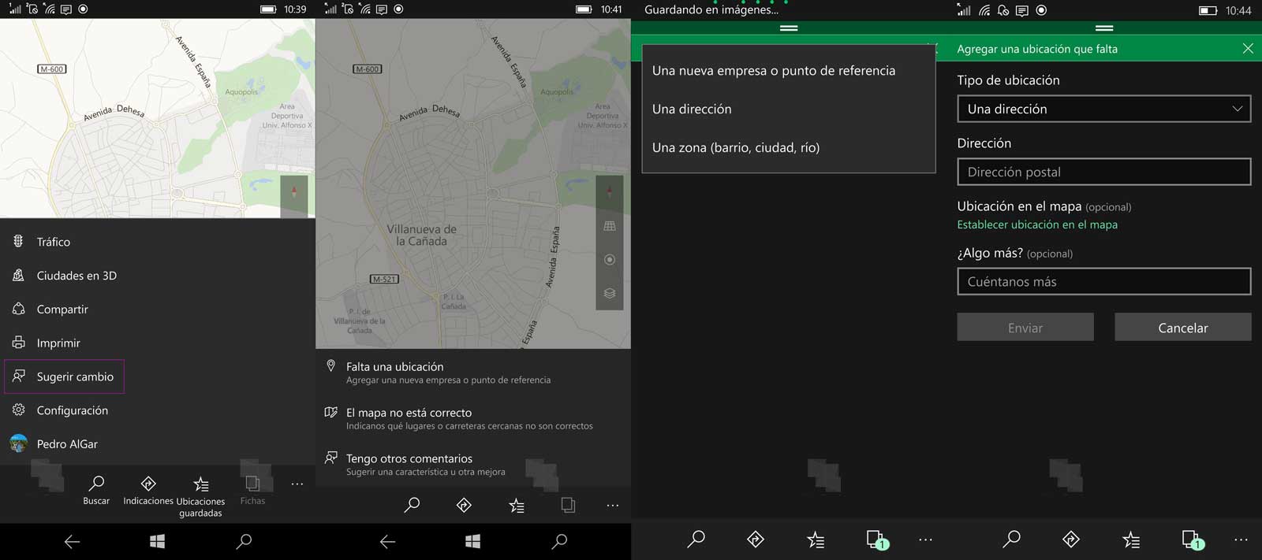The image size is (1262, 560).
Task: Open the three dots menu in second screen
Action: point(613,505)
